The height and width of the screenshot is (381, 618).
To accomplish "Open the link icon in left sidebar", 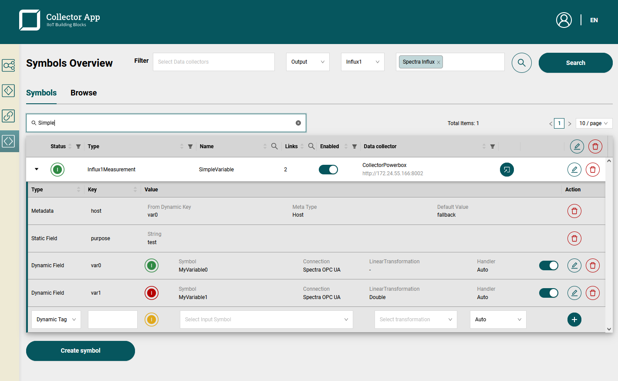I will (x=9, y=116).
